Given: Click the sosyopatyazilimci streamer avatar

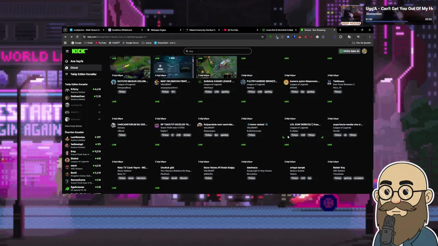Looking at the screenshot, I should point(157,82).
